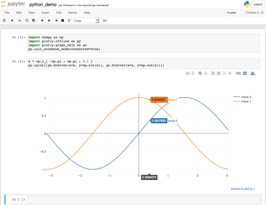This screenshot has width=266, height=205.
Task: Open the Kernel menu
Action: (72, 13)
